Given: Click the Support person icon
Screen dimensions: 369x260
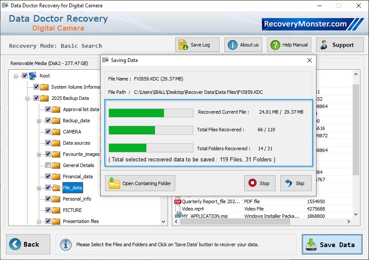Looking at the screenshot, I should (324, 44).
